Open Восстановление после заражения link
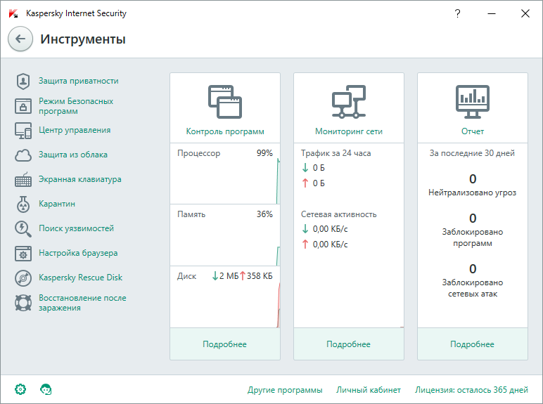The image size is (543, 404). coord(82,303)
